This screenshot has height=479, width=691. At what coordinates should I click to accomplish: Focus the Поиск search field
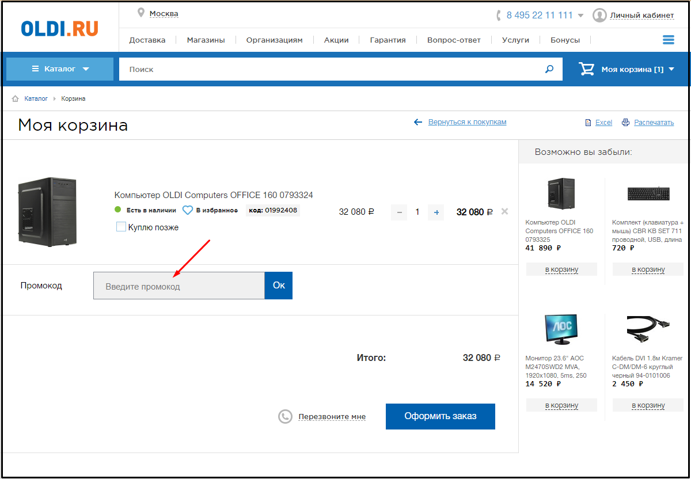(x=331, y=69)
